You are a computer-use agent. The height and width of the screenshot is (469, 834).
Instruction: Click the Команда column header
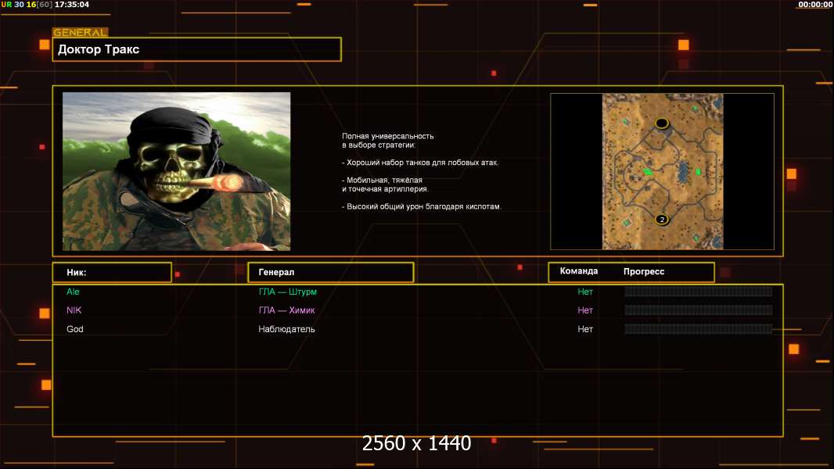pos(579,271)
